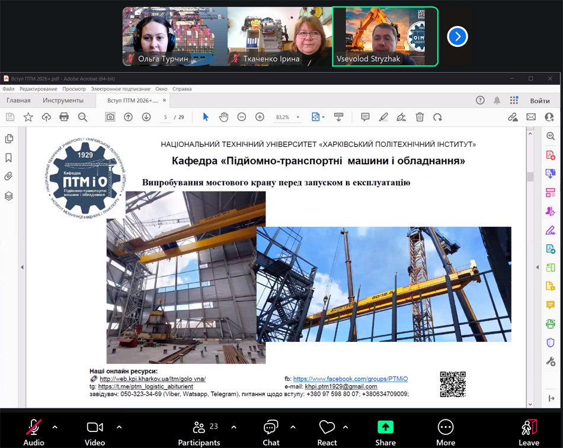
Task: Click the zoom in plus icon
Action: point(260,117)
